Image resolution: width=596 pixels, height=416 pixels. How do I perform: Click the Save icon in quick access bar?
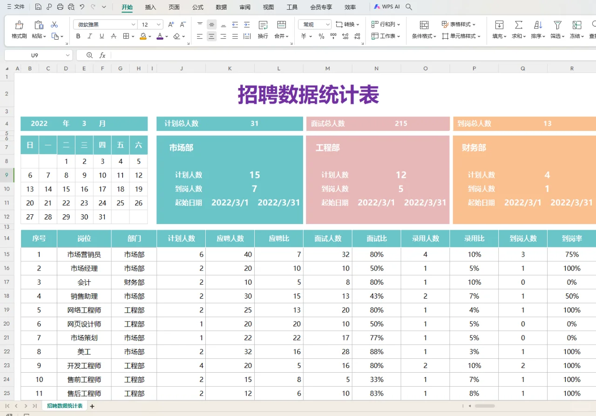point(38,7)
